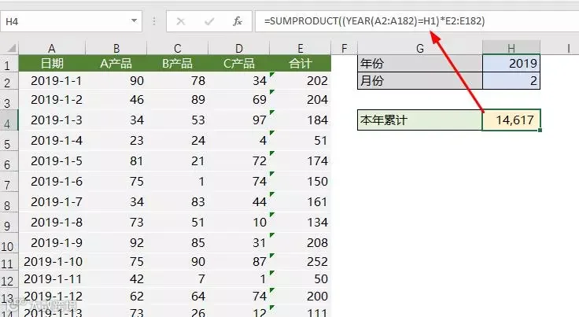
Task: Click the 年份 label cell
Action: tap(420, 64)
